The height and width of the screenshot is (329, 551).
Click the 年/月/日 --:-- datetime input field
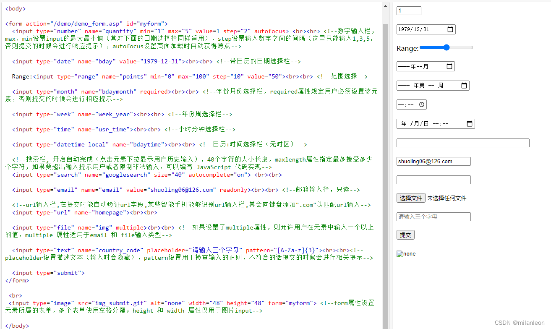click(436, 124)
